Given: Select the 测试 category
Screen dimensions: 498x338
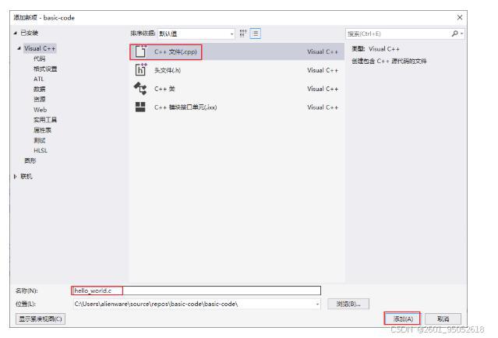Looking at the screenshot, I should pos(40,140).
